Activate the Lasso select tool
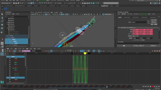Screen dimensions: 161x90 coord(2,18)
